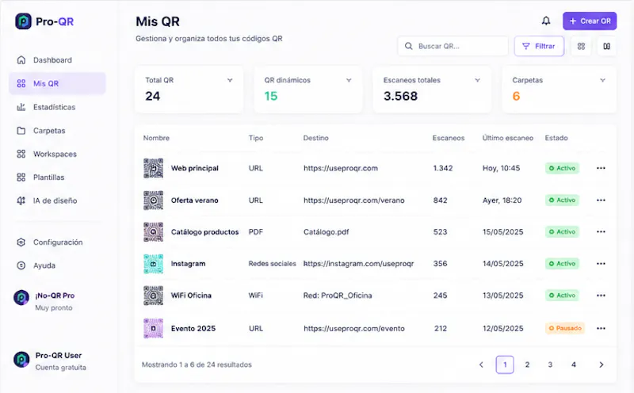Open Plantillas in the sidebar
This screenshot has width=634, height=393.
pos(57,177)
